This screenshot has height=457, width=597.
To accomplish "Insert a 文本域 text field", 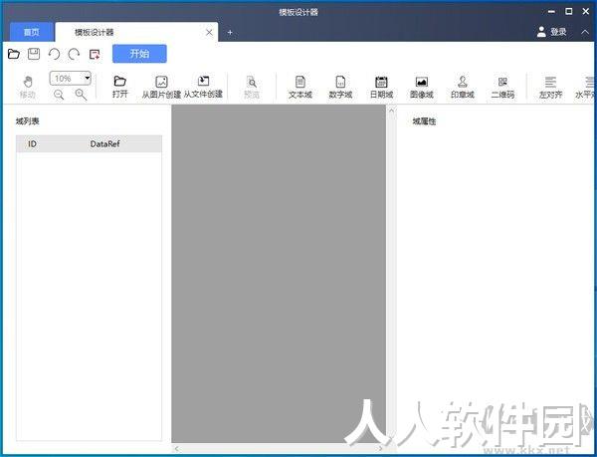I will coord(300,88).
